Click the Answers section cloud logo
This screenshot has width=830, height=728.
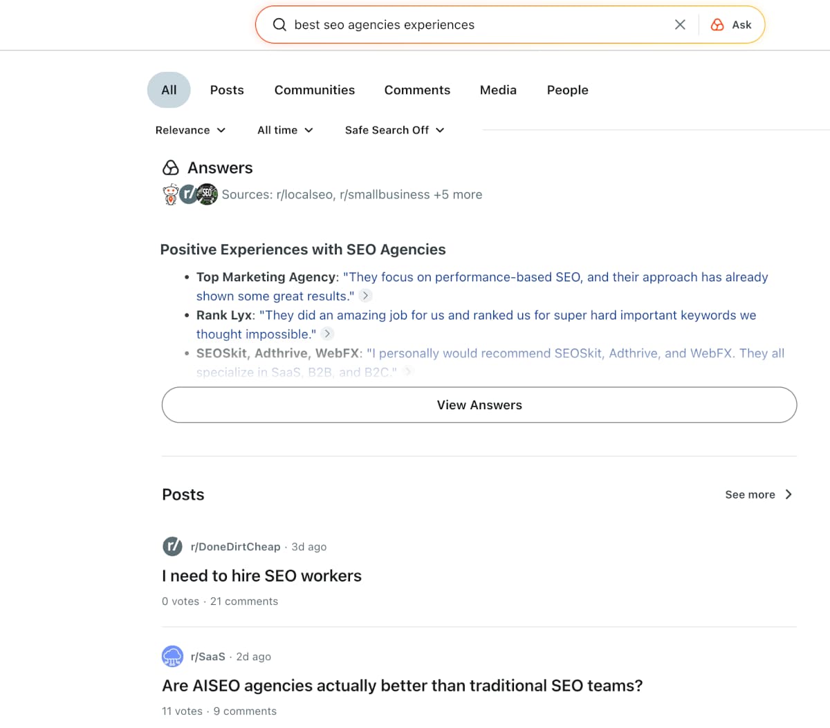pos(171,167)
